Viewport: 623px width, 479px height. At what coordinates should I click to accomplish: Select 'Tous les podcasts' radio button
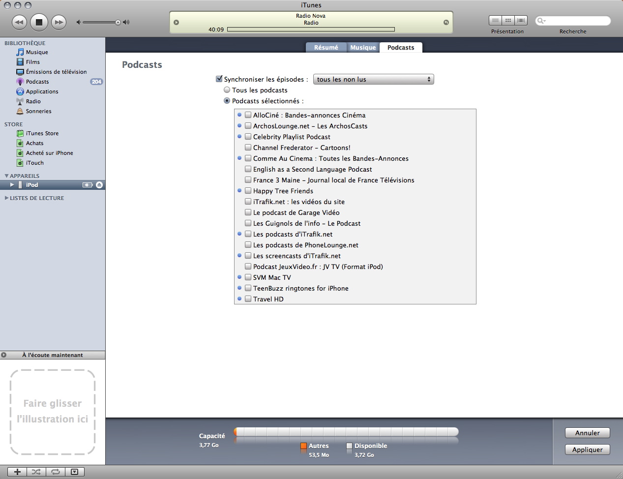point(227,90)
